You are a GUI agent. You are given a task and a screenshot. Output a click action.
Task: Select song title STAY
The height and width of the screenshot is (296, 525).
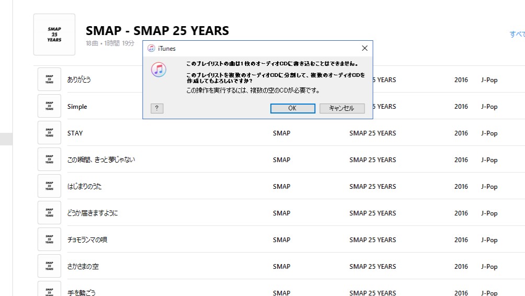[x=75, y=133]
